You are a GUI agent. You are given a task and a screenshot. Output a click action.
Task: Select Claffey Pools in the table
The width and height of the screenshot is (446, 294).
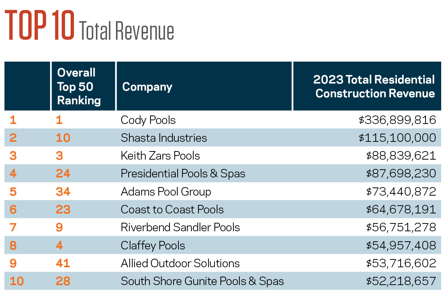click(153, 245)
